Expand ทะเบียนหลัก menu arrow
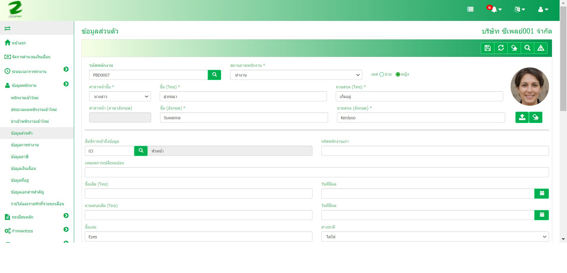The image size is (567, 273). [x=66, y=216]
